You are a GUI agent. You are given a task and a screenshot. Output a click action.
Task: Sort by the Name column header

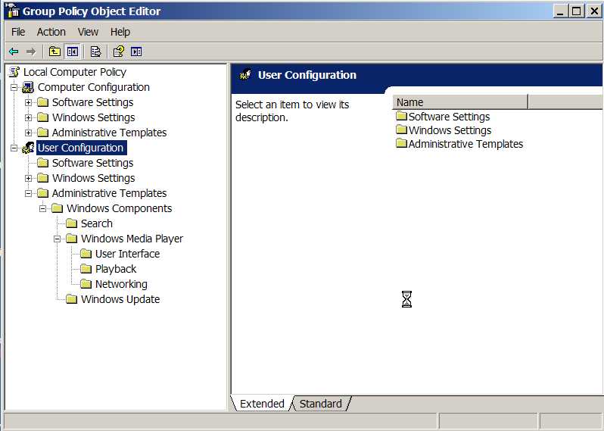point(460,102)
